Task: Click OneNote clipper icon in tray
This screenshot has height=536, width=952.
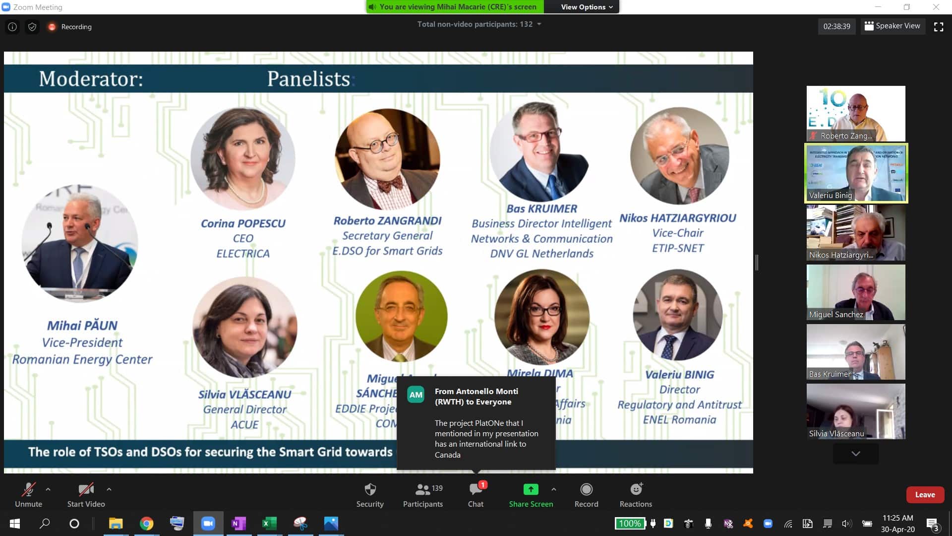Action: click(x=728, y=524)
